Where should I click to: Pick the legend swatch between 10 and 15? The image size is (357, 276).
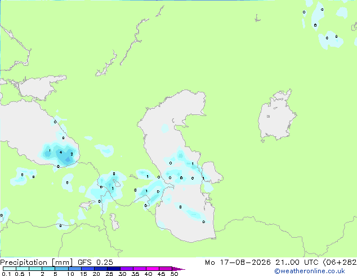pos(74,269)
